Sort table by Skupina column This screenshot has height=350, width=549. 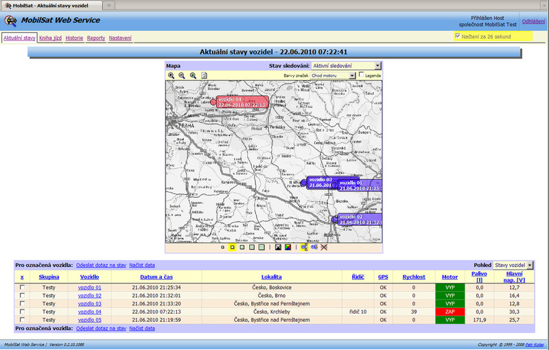pyautogui.click(x=49, y=277)
